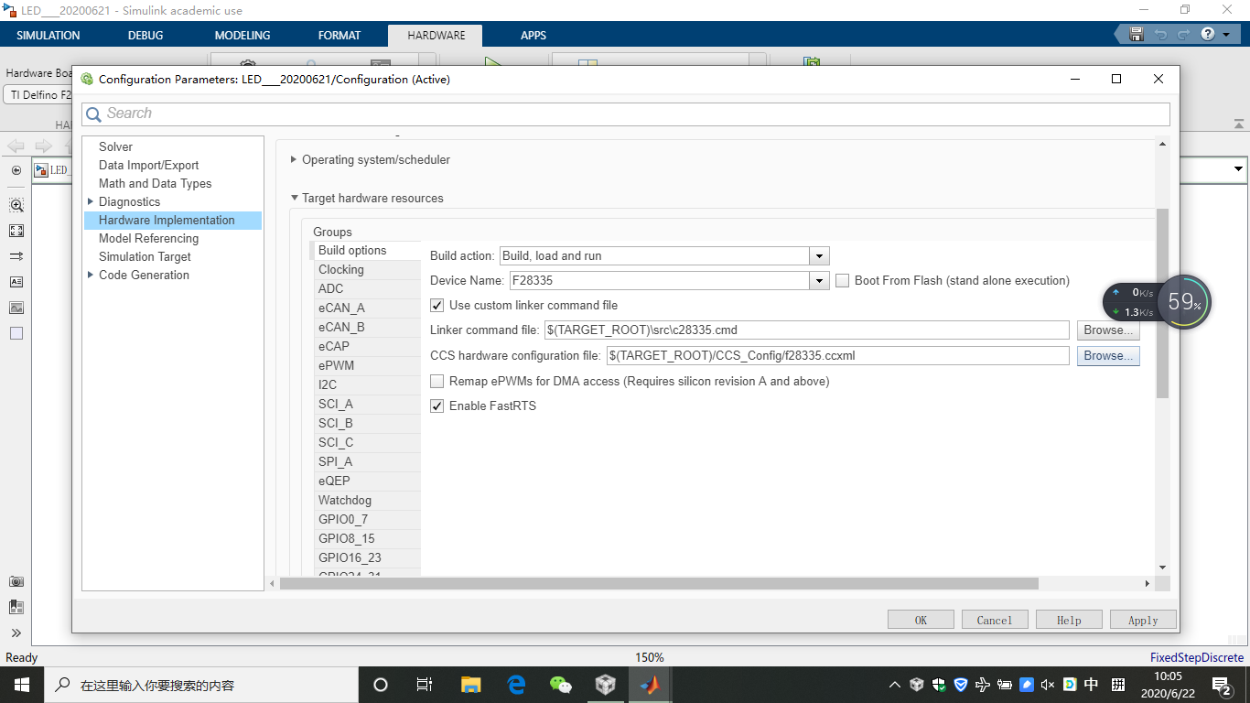Click the Undo arrow in Simulink toolstrip

1160,35
